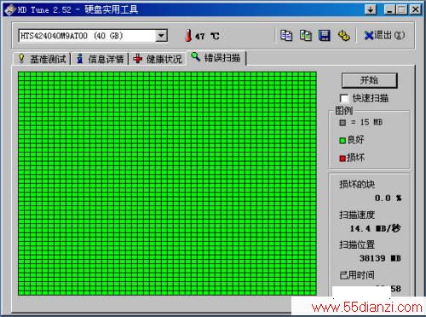Click the red thermometer temperature icon
The width and height of the screenshot is (426, 317).
click(188, 36)
